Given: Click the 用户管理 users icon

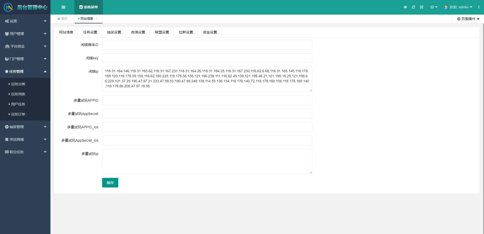Looking at the screenshot, I should pyautogui.click(x=7, y=34).
